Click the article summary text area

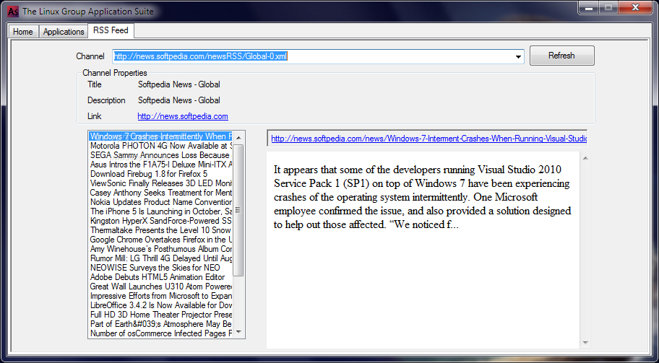coord(423,250)
